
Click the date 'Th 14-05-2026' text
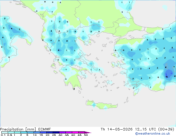click(x=117, y=129)
